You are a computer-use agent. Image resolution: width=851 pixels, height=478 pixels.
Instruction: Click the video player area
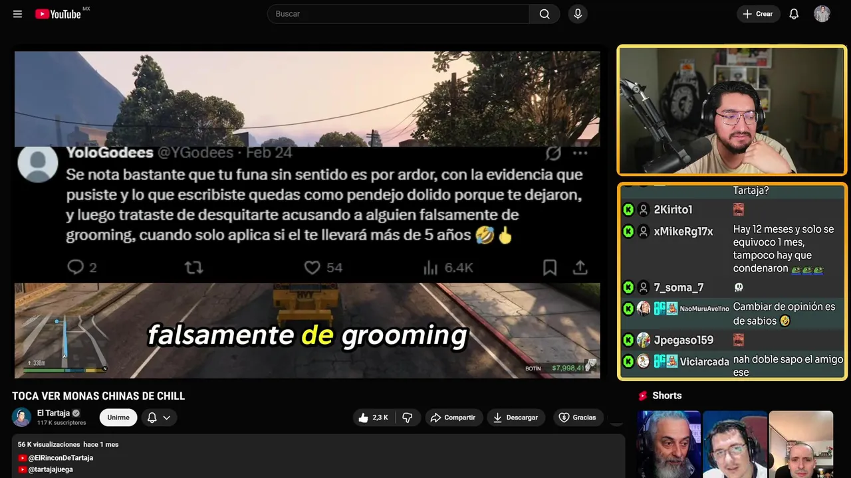tap(307, 214)
